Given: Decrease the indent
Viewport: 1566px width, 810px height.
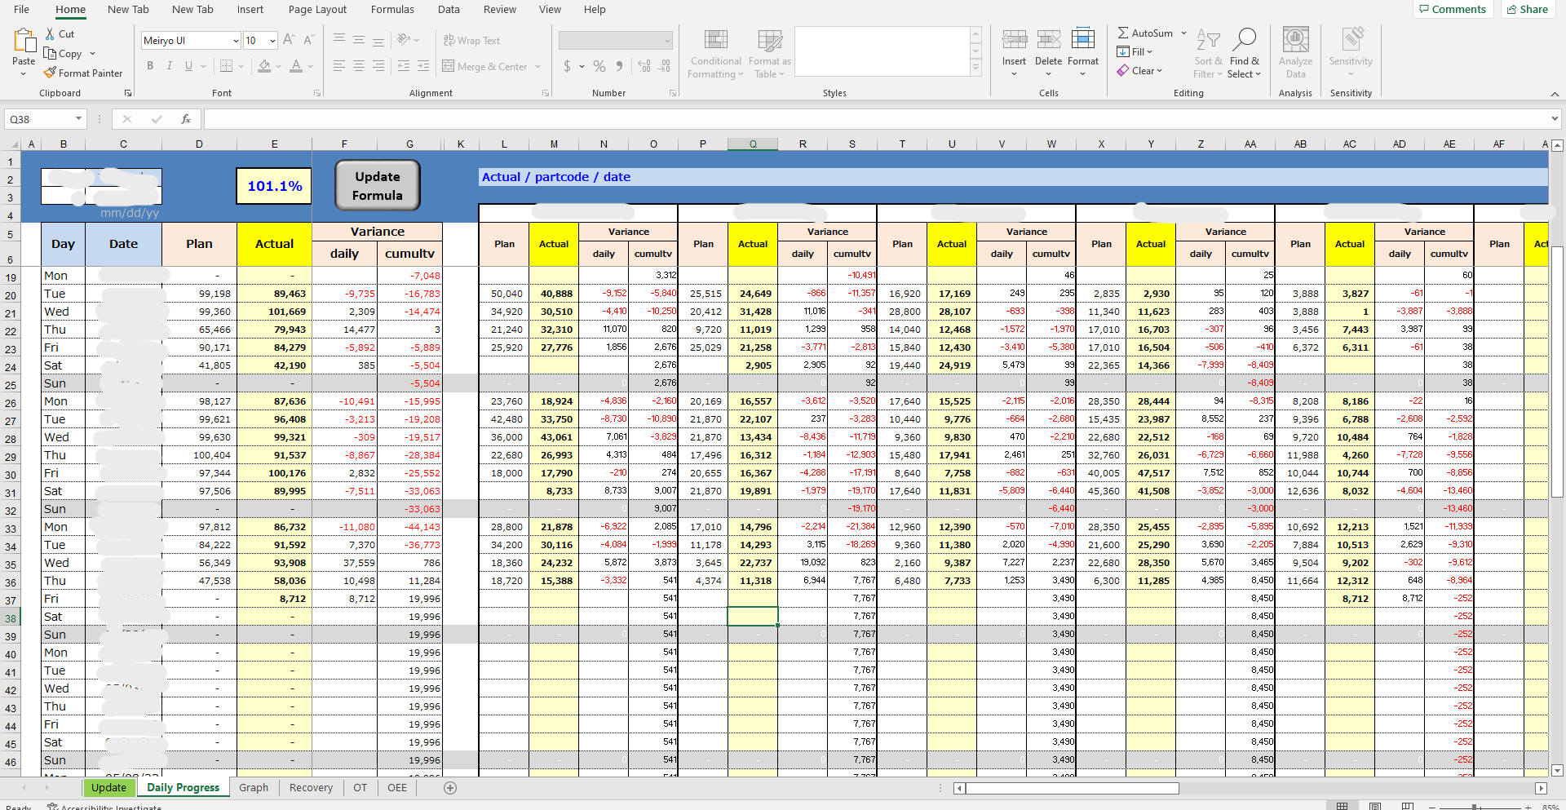Looking at the screenshot, I should coord(403,66).
